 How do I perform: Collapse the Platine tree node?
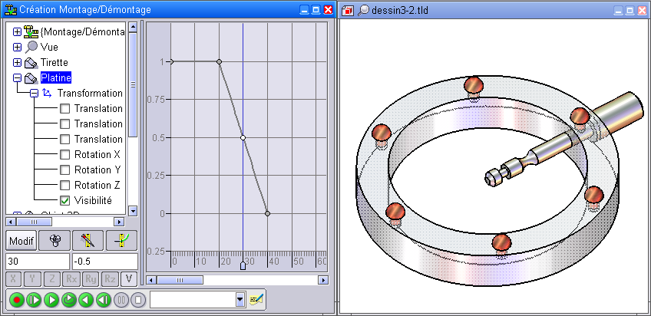point(18,77)
